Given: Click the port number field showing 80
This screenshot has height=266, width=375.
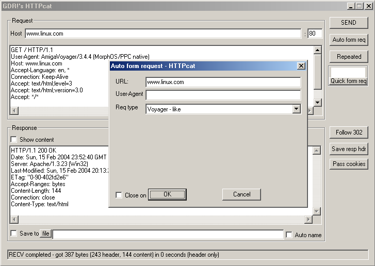Looking at the screenshot, I should tap(315, 34).
